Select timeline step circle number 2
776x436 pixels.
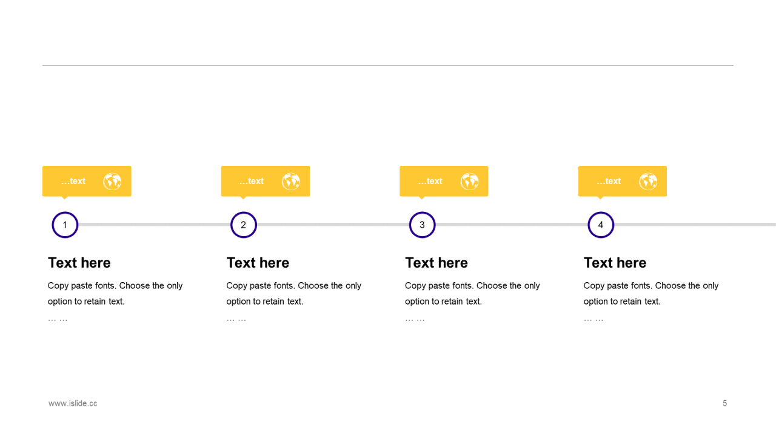[x=244, y=225]
